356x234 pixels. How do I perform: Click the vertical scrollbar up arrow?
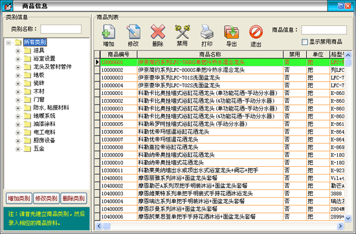pyautogui.click(x=348, y=55)
